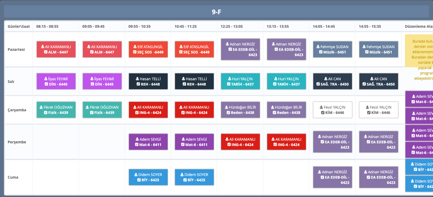This screenshot has width=433, height=197.
Task: Click teacher icon on Wednesday 08:15 Fikret OĞUZHAN card
Action: click(x=41, y=107)
